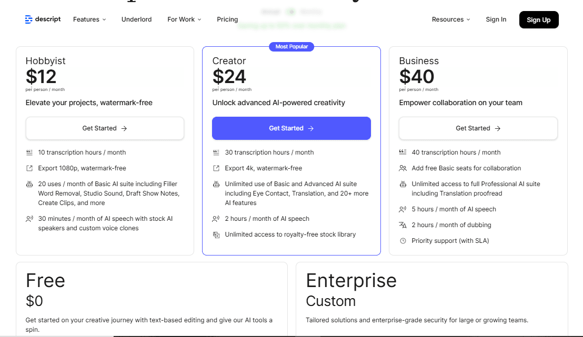
Task: Open the Resources dropdown
Action: click(x=450, y=19)
